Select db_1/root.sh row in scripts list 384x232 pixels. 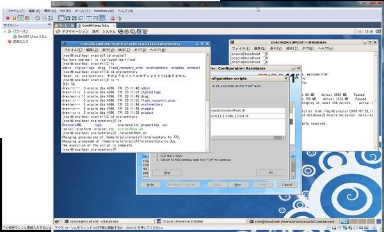tap(248, 116)
